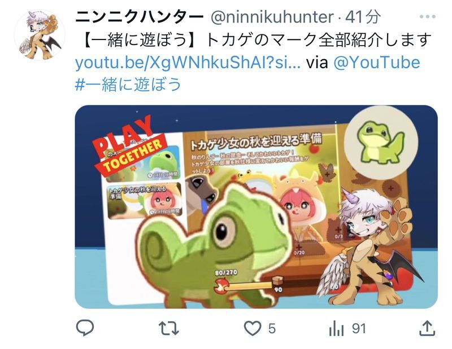Screen dimensions: 452x349
Task: Open the youtu.be/XgWNhkuShAI video link
Action: (x=188, y=63)
